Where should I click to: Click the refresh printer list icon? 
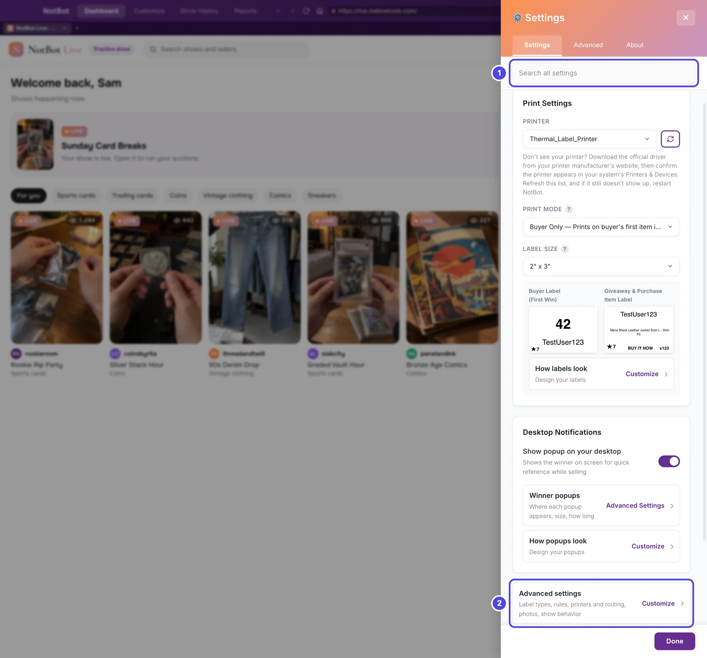[670, 139]
